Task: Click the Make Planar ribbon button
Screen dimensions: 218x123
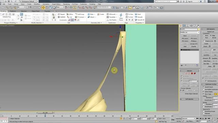Action: [121, 17]
